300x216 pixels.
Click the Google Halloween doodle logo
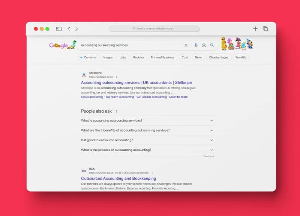[63, 45]
